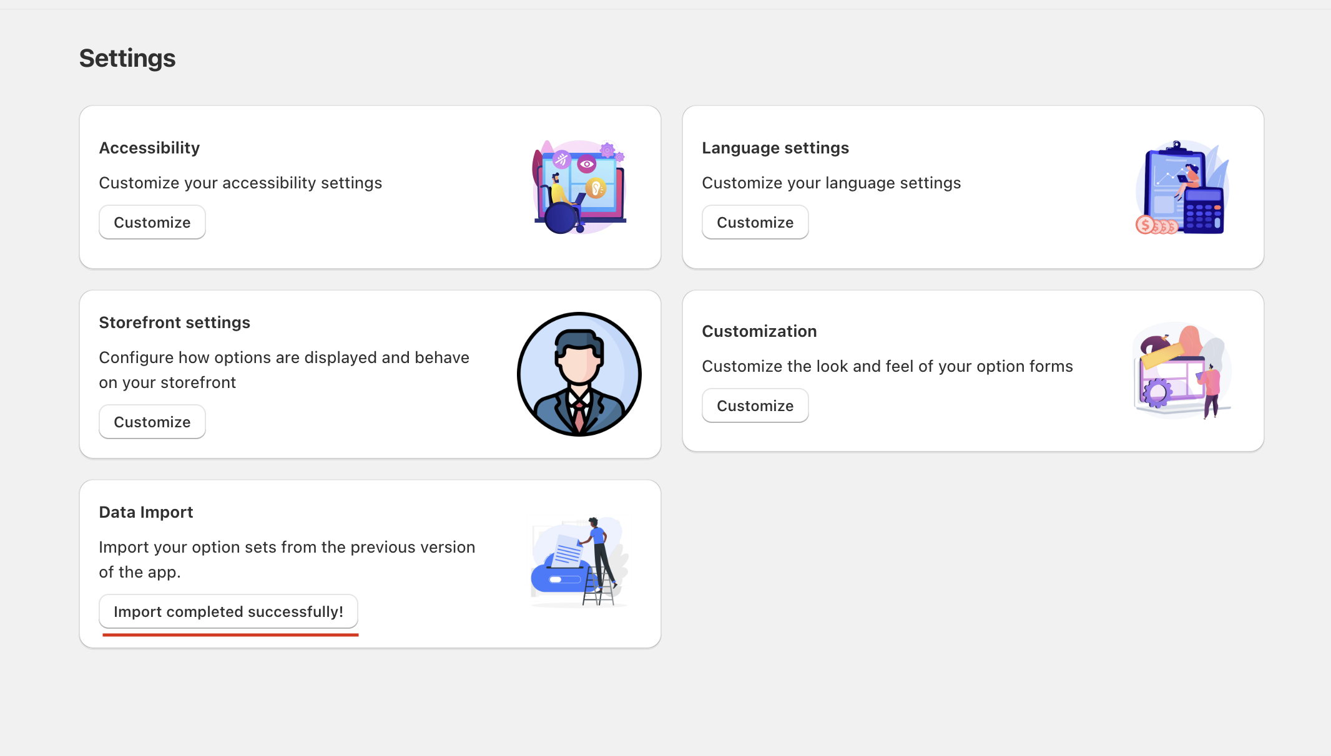Click the Accessibility wheelchair illustration
The width and height of the screenshot is (1331, 756).
click(x=579, y=187)
